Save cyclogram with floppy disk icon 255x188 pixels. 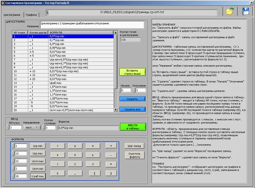[x=245, y=11]
